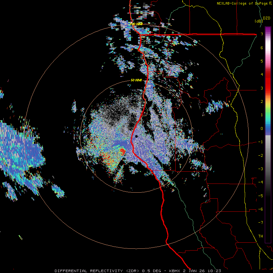The image size is (273, 273).
Task: Click the 100 NMI range ring label
Action: 136,24
